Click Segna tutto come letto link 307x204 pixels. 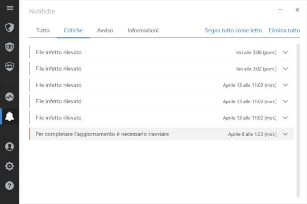pos(234,31)
